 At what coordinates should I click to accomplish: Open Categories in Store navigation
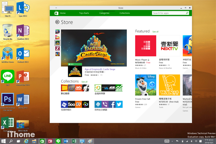[104, 13]
